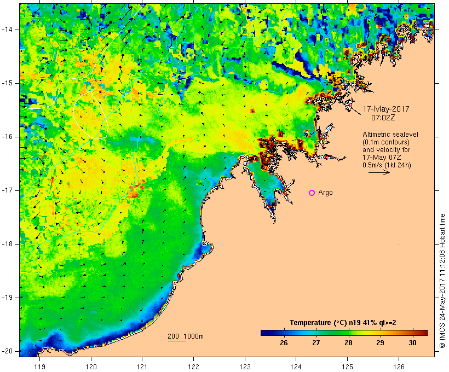Screen dimensions: 449x372
Task: Click the magenta Argo float marker
Action: (312, 193)
